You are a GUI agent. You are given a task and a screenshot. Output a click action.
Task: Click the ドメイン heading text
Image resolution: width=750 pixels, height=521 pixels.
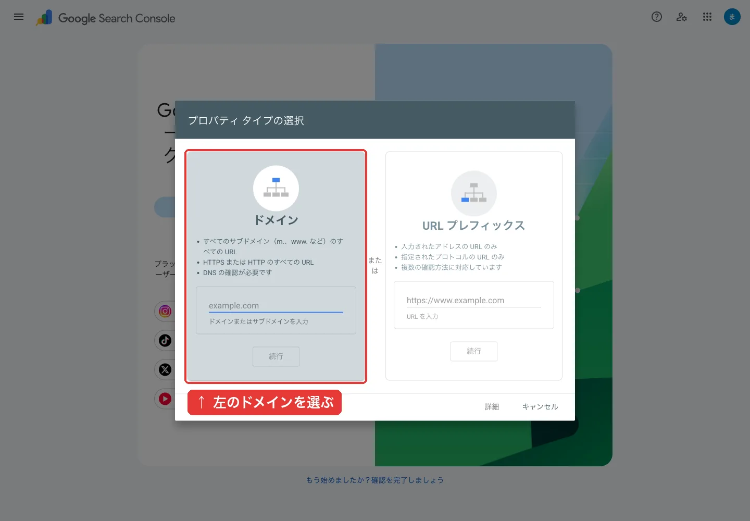point(276,220)
